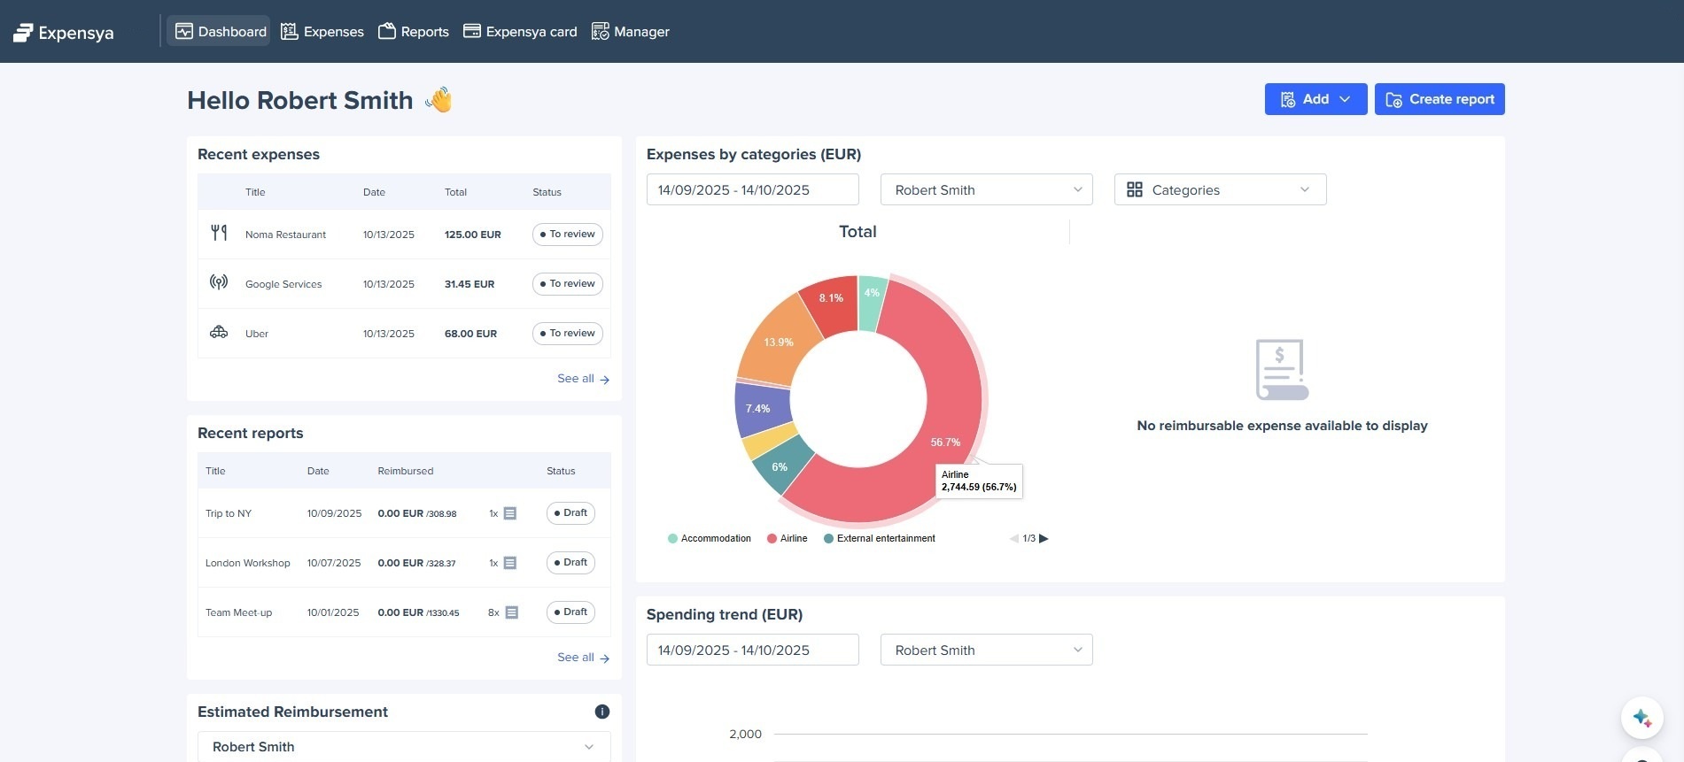Click the teal 6% chart slice
This screenshot has height=762, width=1684.
781,465
